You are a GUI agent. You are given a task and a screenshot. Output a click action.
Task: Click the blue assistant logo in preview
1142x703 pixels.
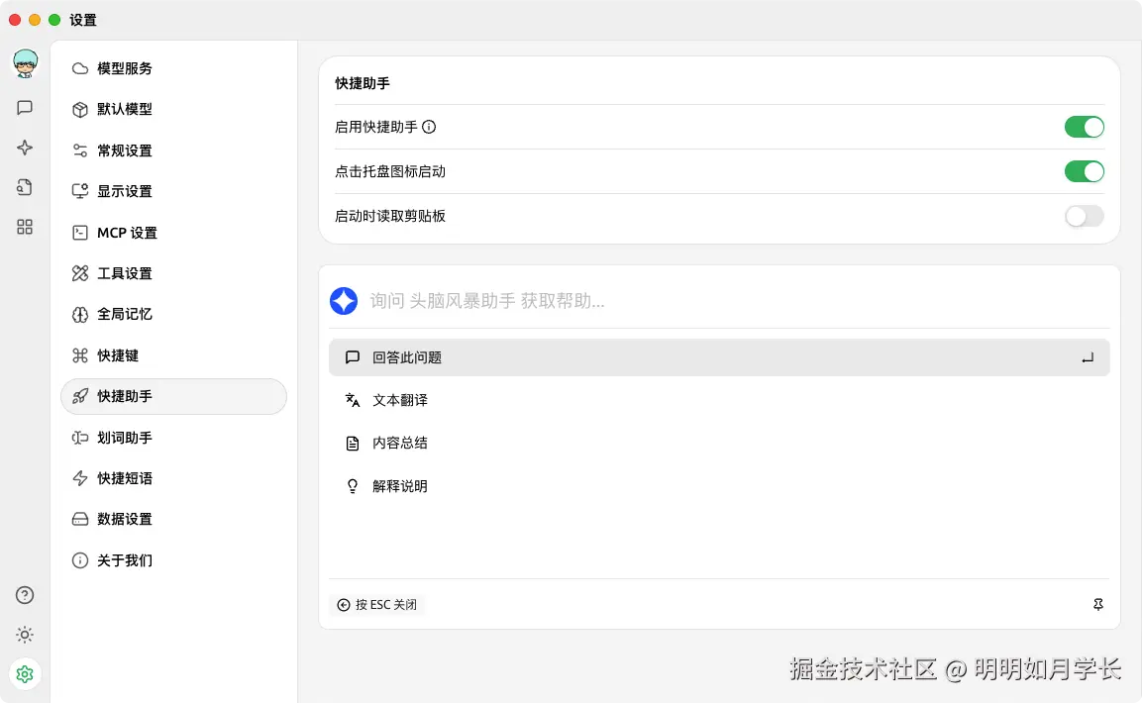344,301
